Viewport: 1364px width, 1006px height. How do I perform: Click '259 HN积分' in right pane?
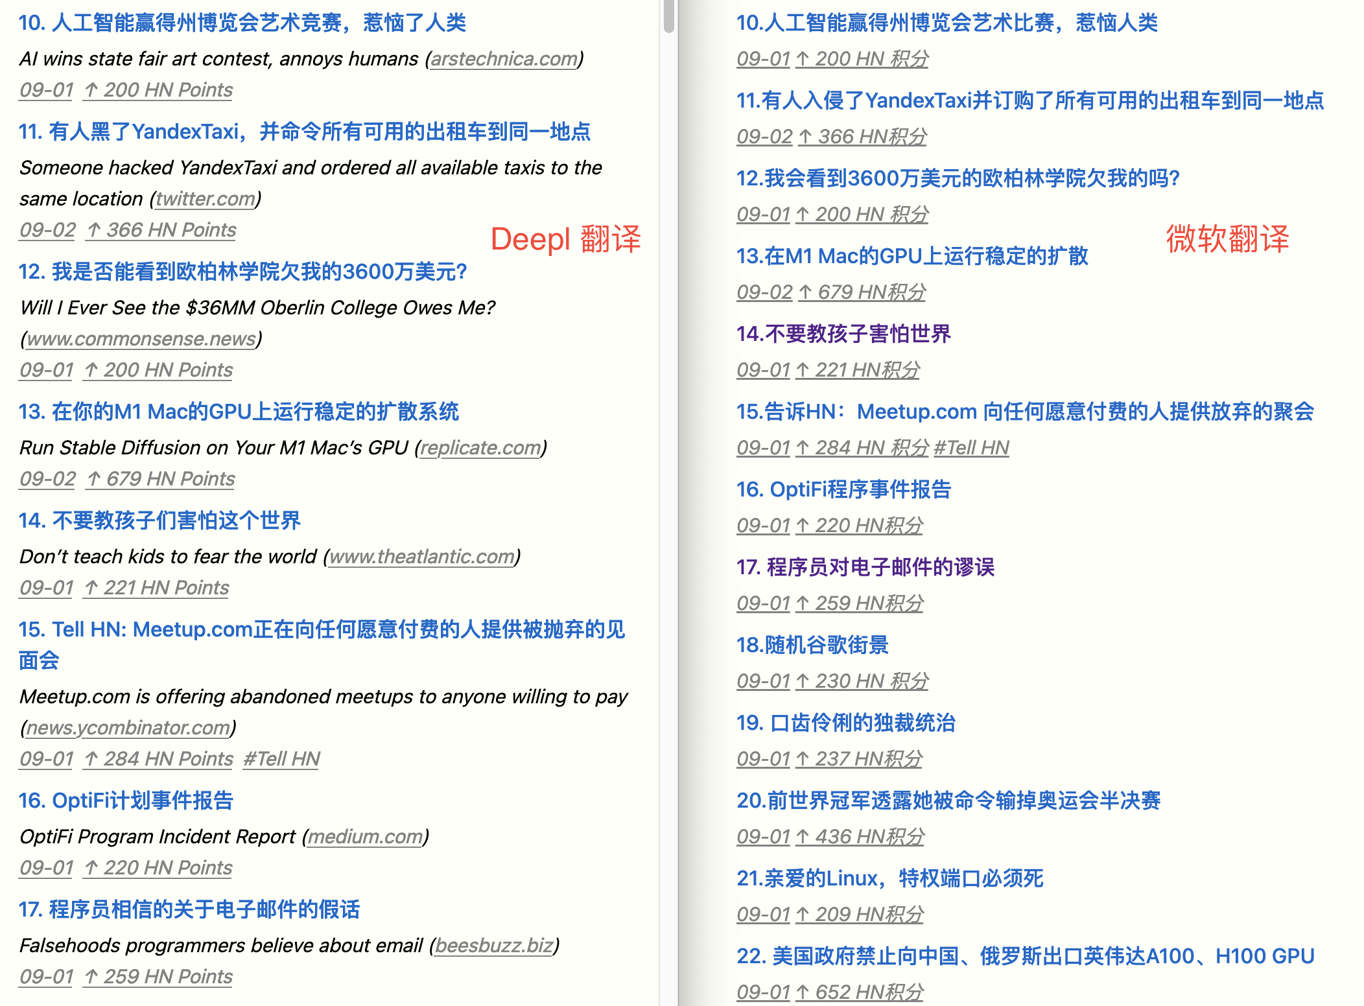pyautogui.click(x=859, y=603)
